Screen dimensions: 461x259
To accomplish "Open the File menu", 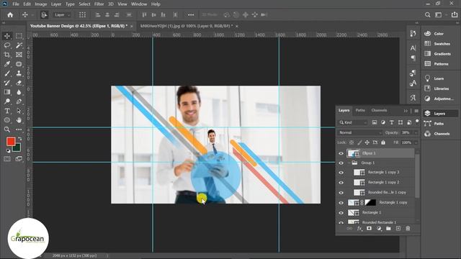I will [16, 4].
